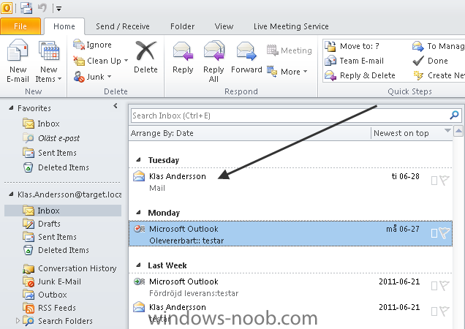Screen dimensions: 465x329
Task: Choose Done quick step
Action: point(431,61)
